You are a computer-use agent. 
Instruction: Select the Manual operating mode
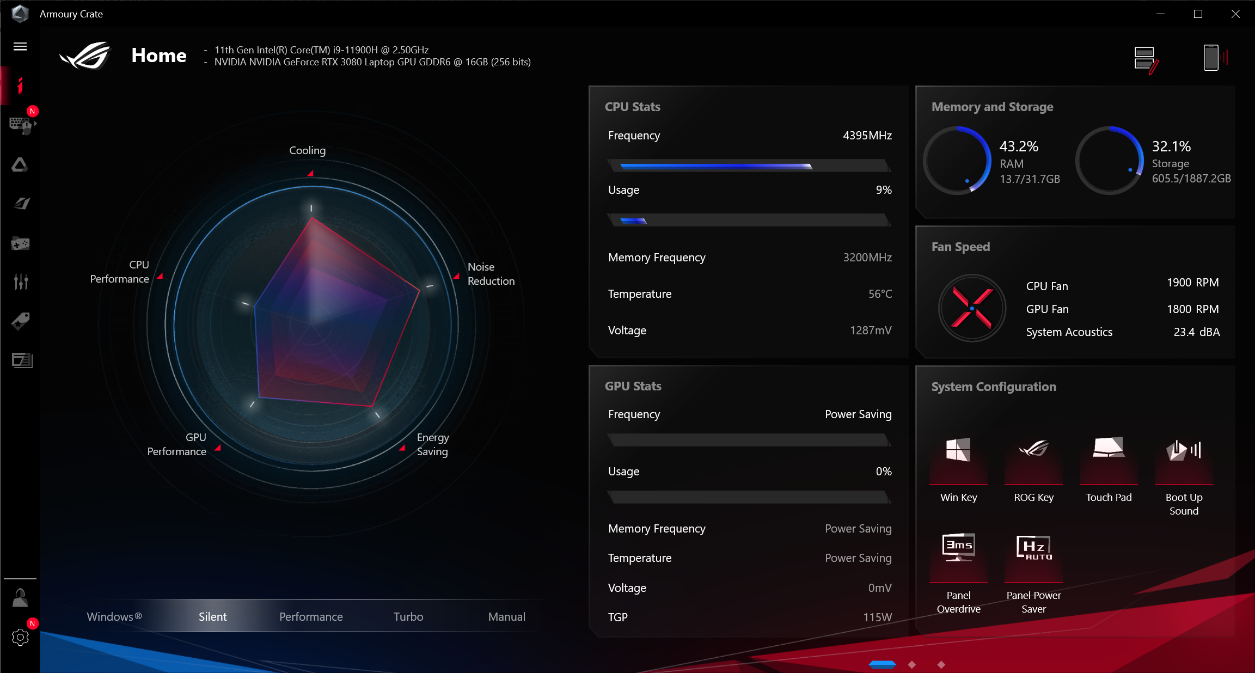506,616
